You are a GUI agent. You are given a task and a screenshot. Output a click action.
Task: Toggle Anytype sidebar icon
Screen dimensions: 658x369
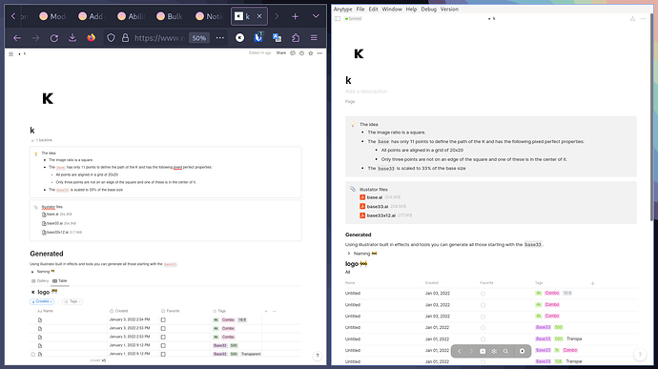click(338, 18)
